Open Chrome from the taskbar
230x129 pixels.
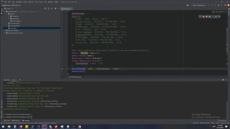pos(79,126)
